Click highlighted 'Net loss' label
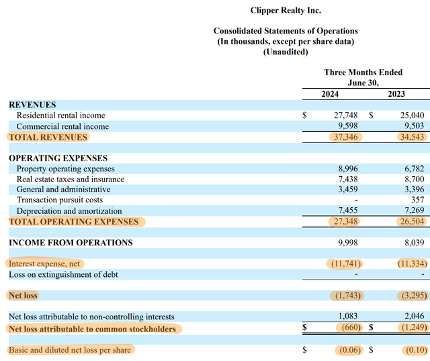This screenshot has height=361, width=430. (23, 295)
